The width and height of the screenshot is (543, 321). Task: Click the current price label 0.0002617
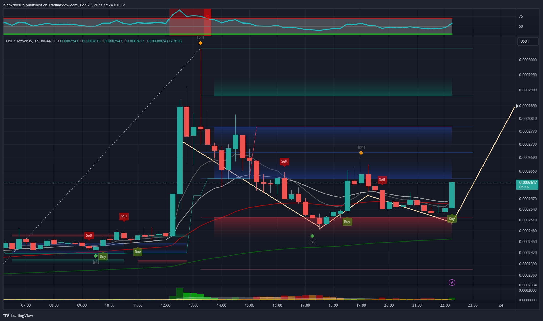tap(527, 185)
